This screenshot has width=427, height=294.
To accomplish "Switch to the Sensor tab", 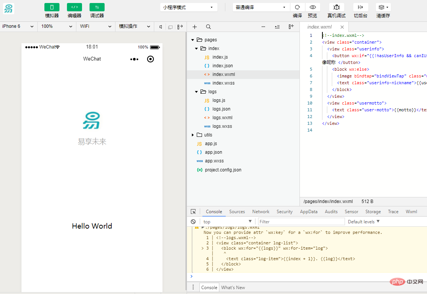I will point(351,212).
